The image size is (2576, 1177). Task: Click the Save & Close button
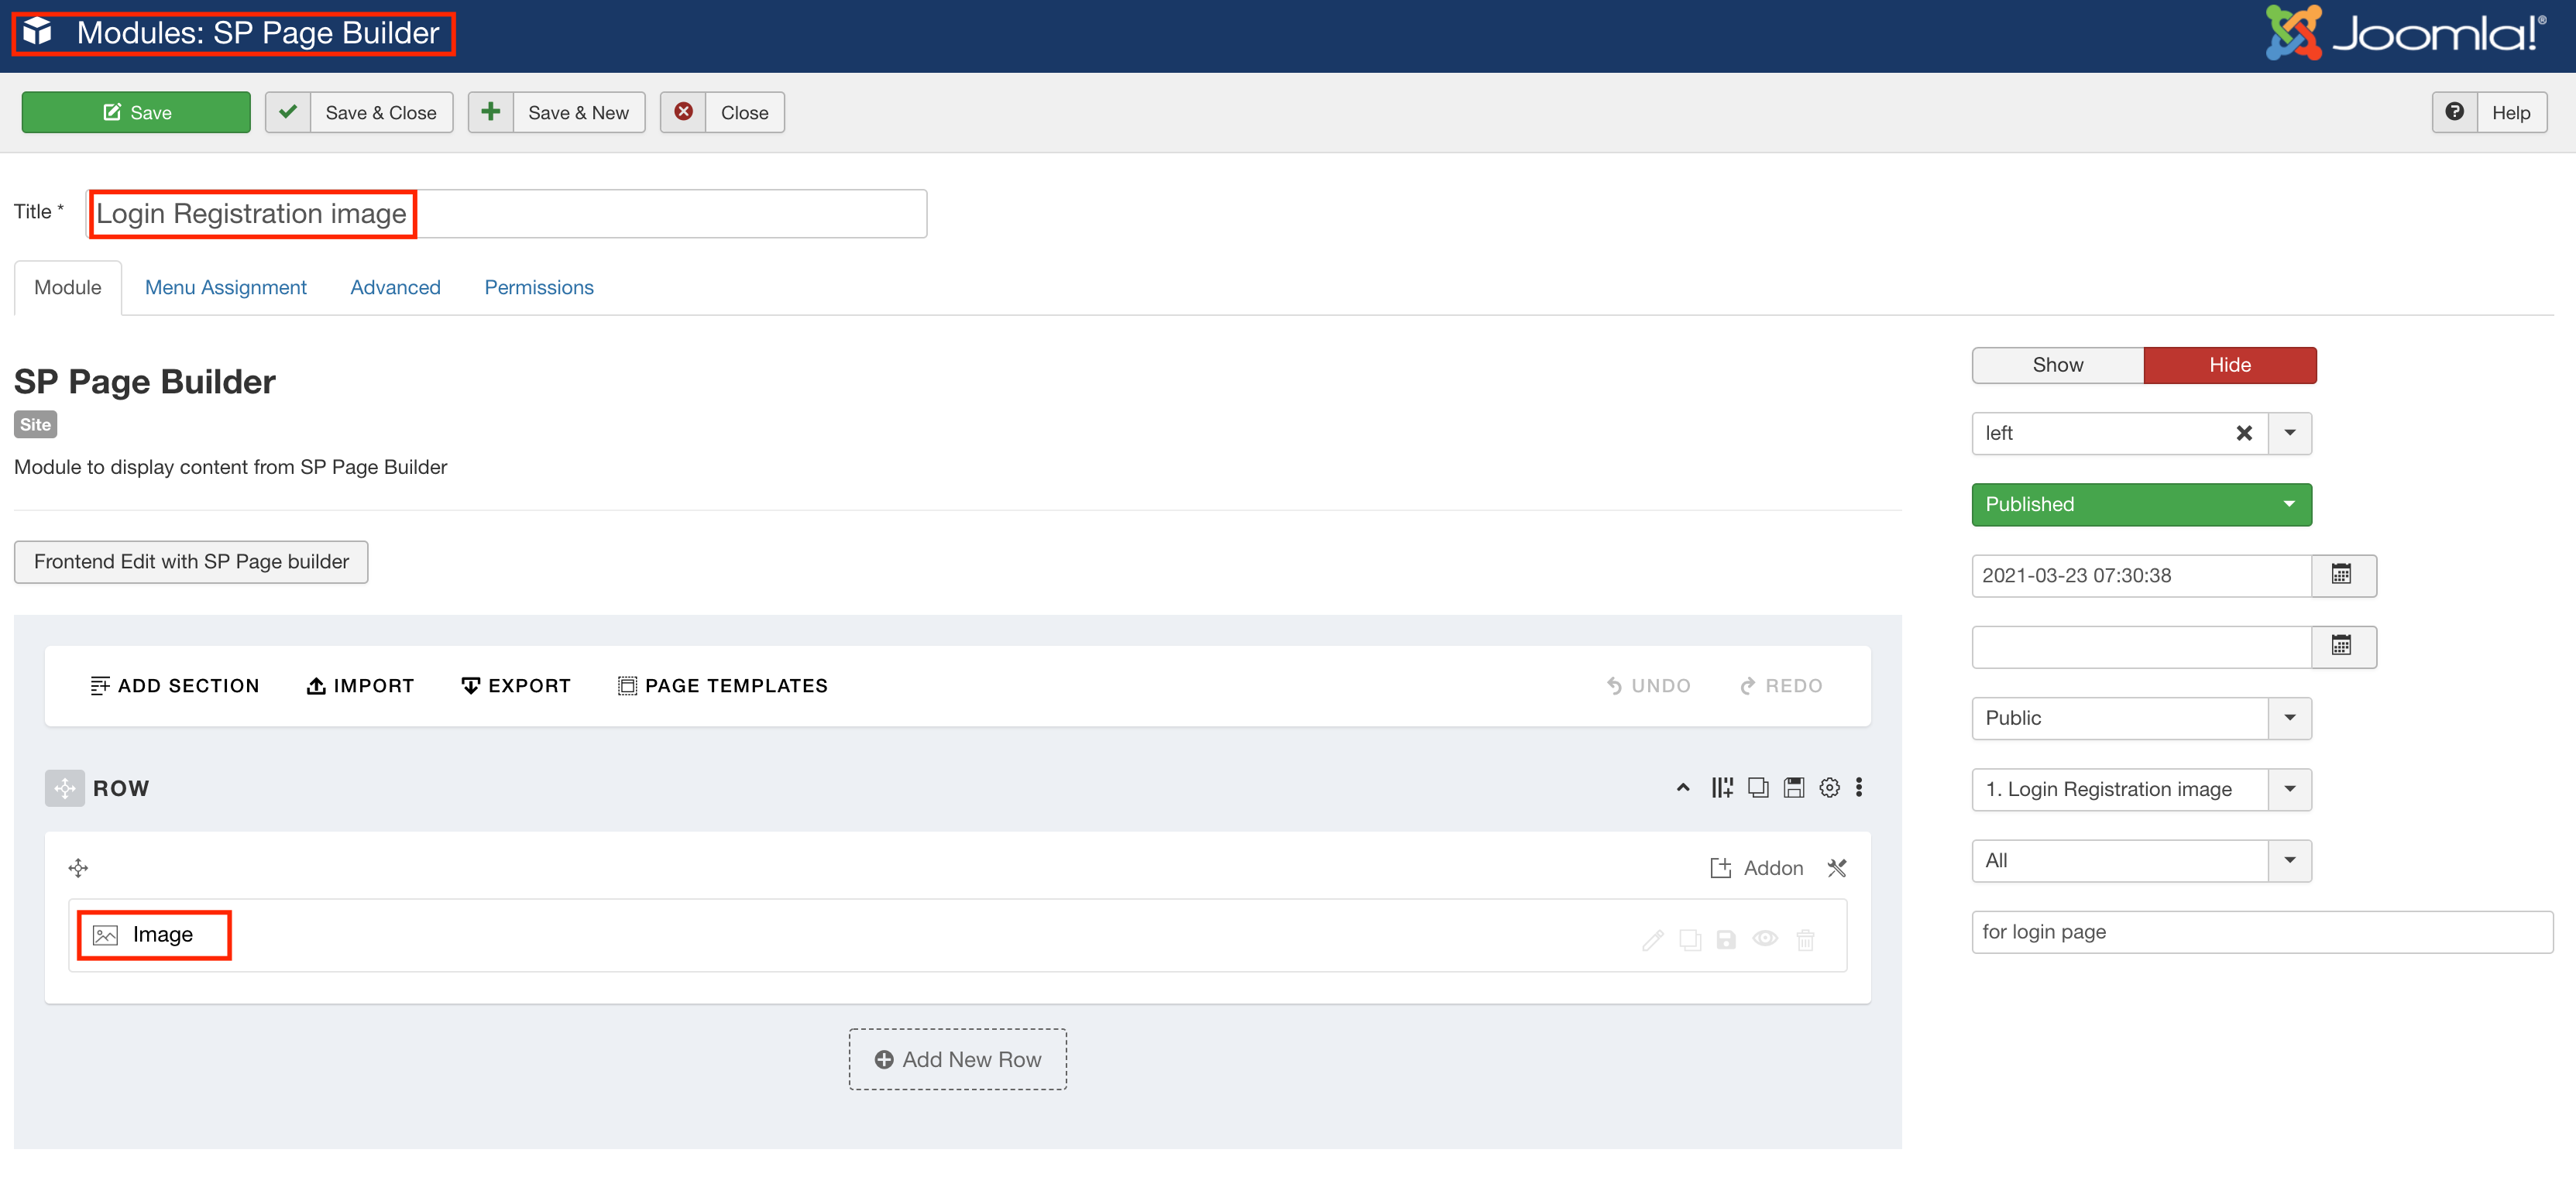pos(359,112)
